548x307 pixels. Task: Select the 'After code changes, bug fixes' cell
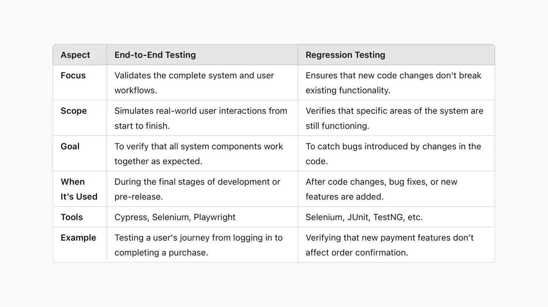381,189
